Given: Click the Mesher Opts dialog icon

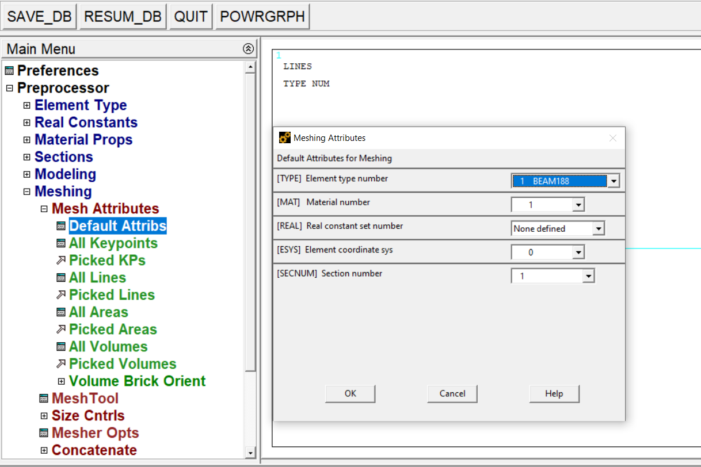Looking at the screenshot, I should point(44,433).
